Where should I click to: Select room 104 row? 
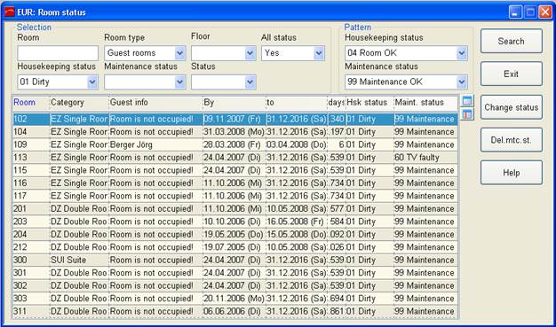tap(235, 132)
